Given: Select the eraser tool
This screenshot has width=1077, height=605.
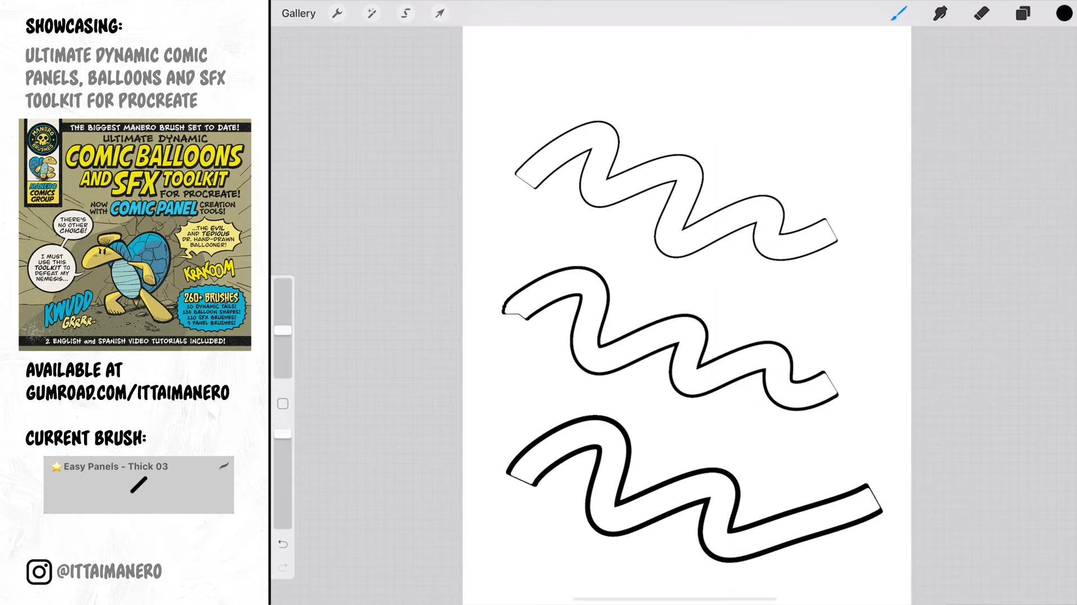Looking at the screenshot, I should 981,13.
